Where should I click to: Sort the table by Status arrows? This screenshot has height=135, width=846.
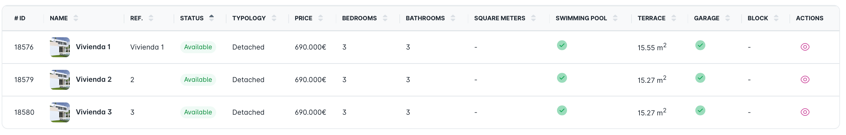[x=211, y=18]
